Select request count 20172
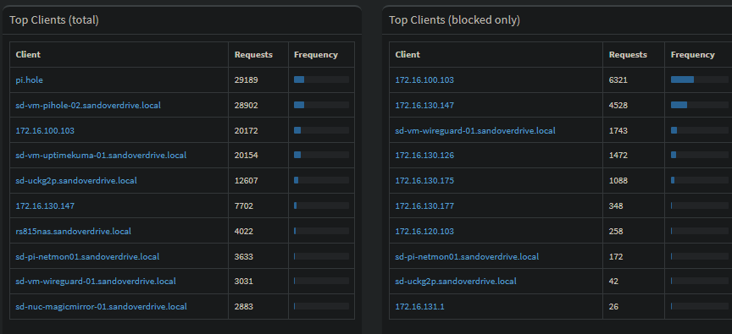This screenshot has height=334, width=732. point(246,131)
